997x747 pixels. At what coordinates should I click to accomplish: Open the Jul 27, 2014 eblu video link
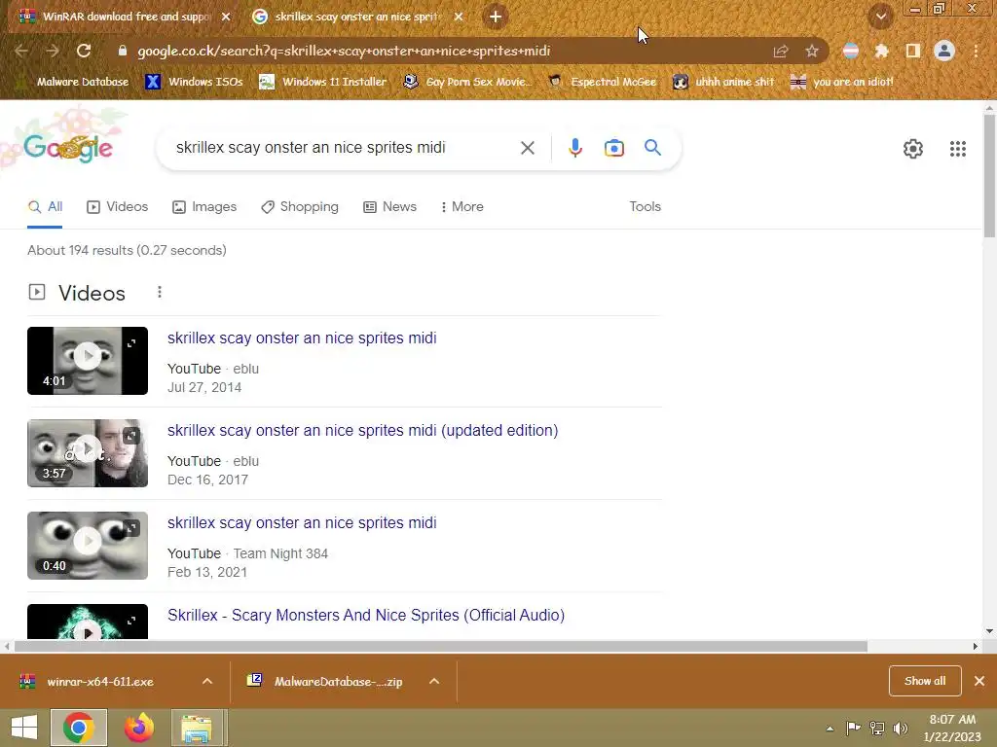302,338
